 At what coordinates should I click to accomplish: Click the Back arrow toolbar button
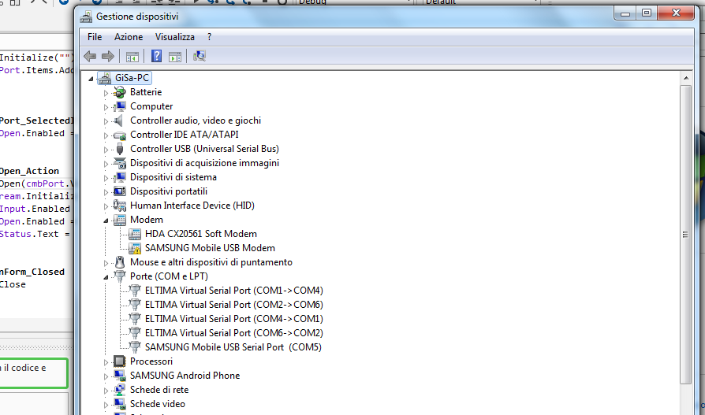(90, 56)
